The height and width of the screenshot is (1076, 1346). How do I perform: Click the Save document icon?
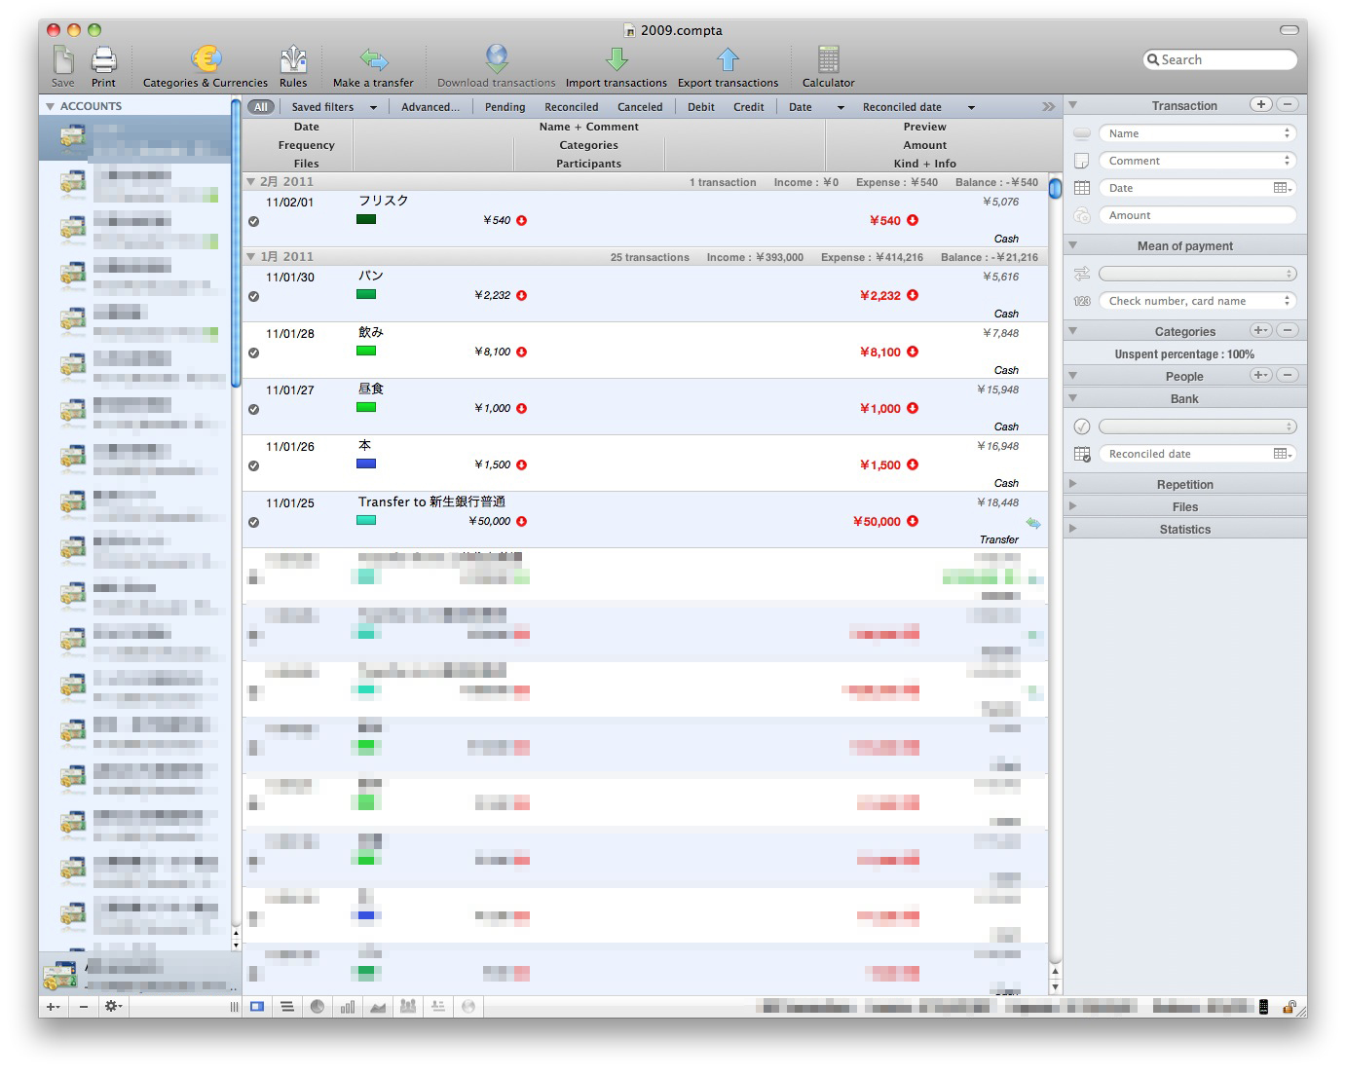click(63, 60)
